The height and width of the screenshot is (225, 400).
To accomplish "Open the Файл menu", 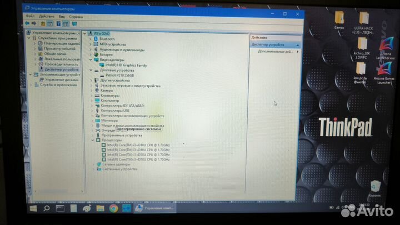I will pyautogui.click(x=30, y=16).
